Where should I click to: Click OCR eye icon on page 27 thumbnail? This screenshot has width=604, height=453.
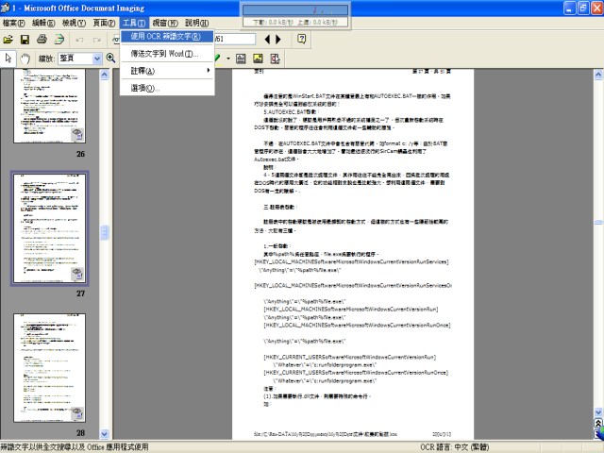(77, 275)
